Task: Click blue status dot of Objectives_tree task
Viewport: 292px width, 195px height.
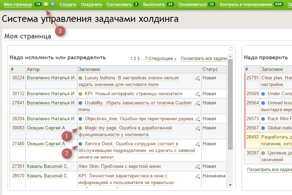Action: tap(81, 119)
